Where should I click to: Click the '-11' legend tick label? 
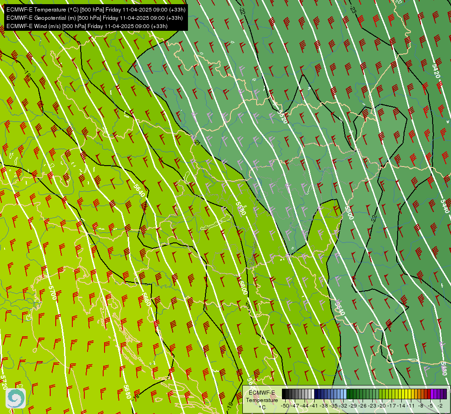(411, 406)
